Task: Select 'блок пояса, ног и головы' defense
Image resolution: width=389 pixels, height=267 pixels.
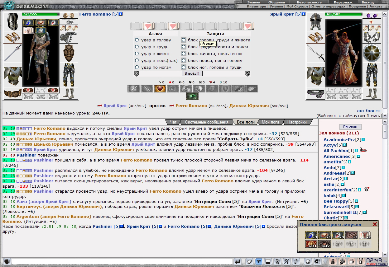Action: [184, 61]
